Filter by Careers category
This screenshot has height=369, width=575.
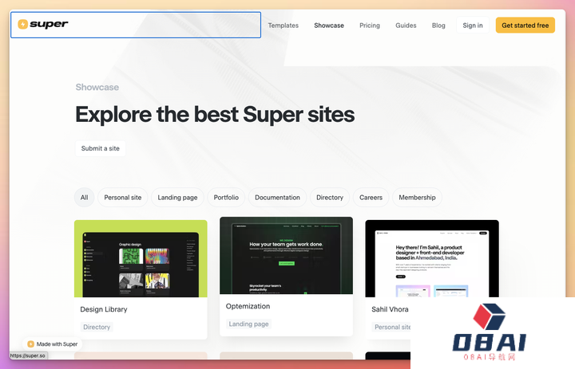[x=371, y=198]
